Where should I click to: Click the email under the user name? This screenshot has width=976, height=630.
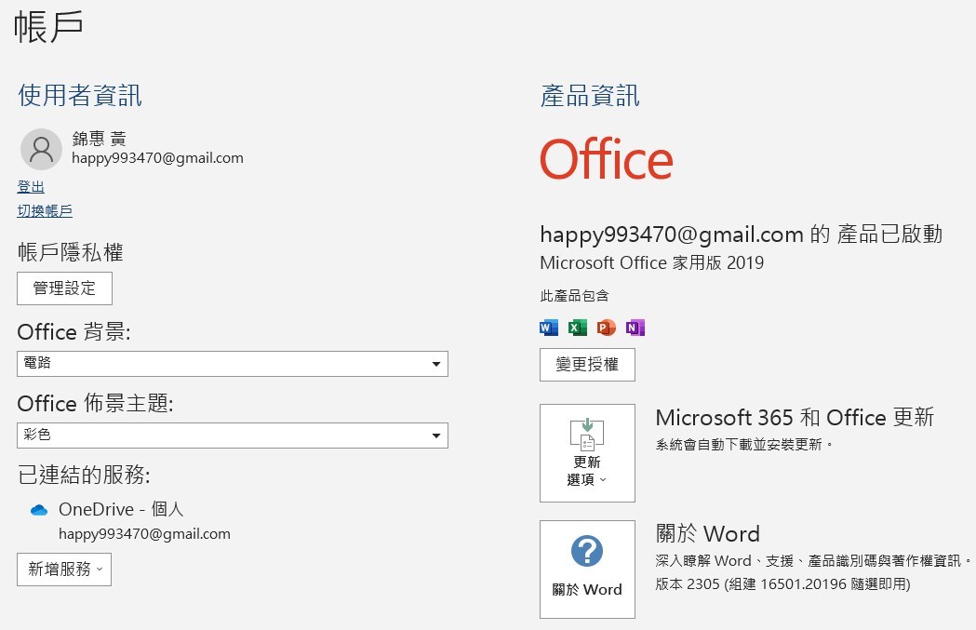pyautogui.click(x=157, y=158)
